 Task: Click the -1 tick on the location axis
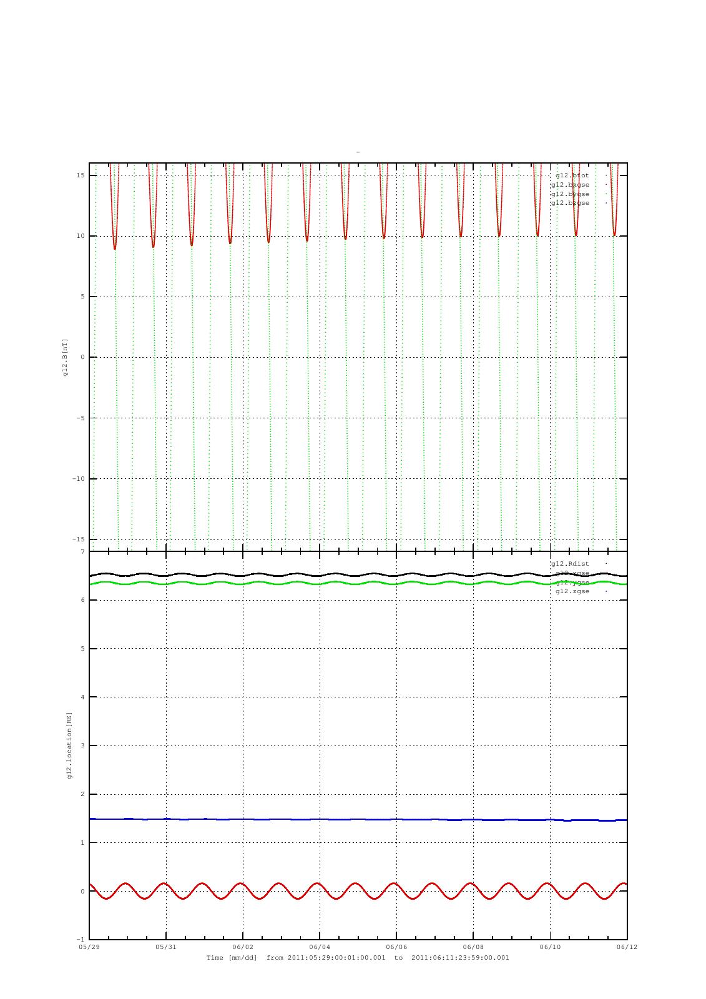click(x=81, y=940)
